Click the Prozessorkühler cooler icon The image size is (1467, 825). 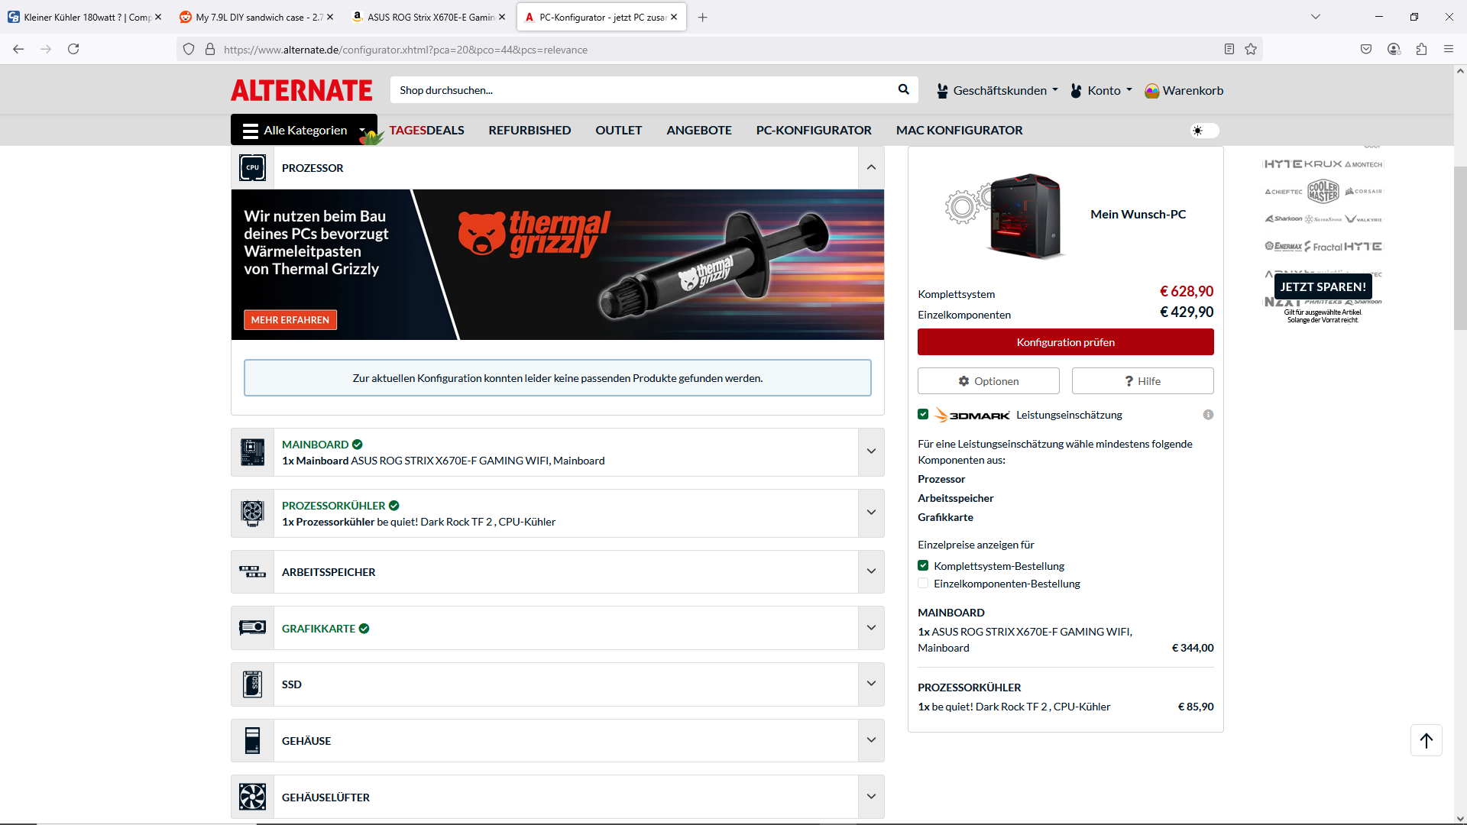coord(253,513)
